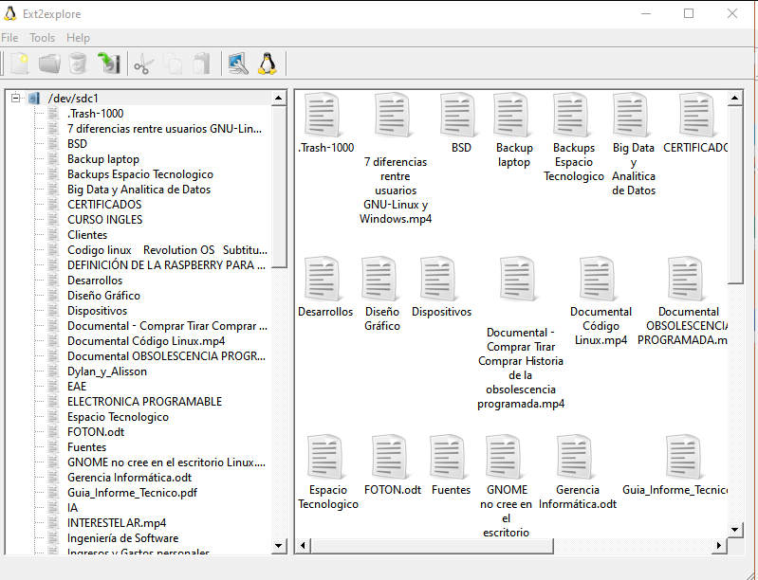Screen dimensions: 758x580
Task: Select Clientes in the tree
Action: pyautogui.click(x=87, y=235)
